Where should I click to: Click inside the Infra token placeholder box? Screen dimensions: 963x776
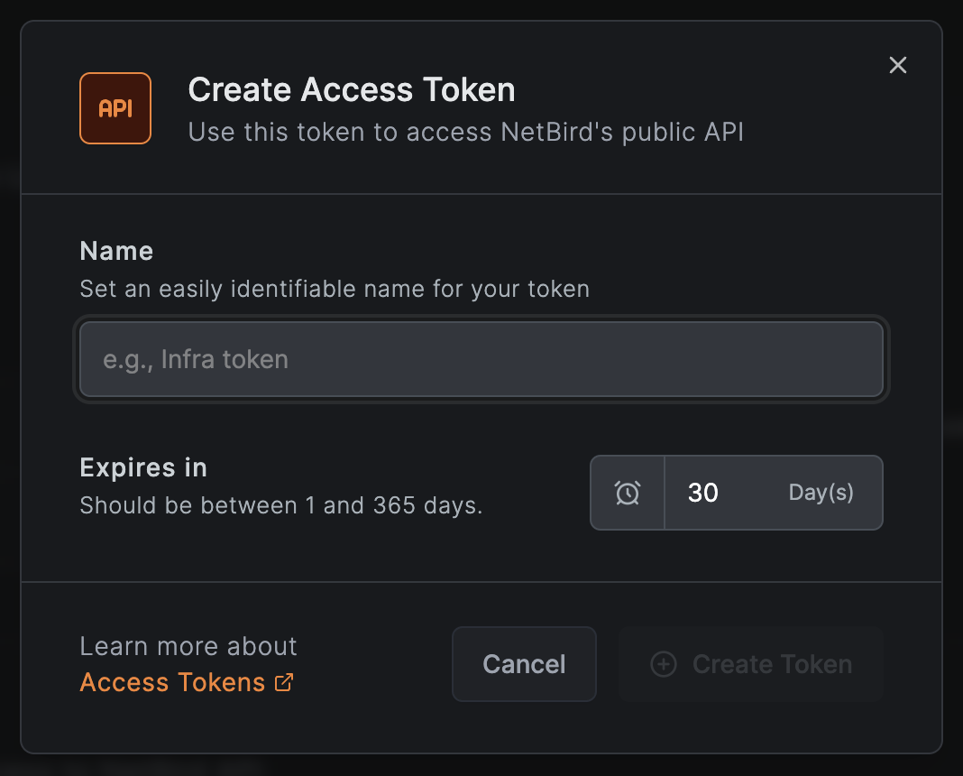pyautogui.click(x=481, y=359)
